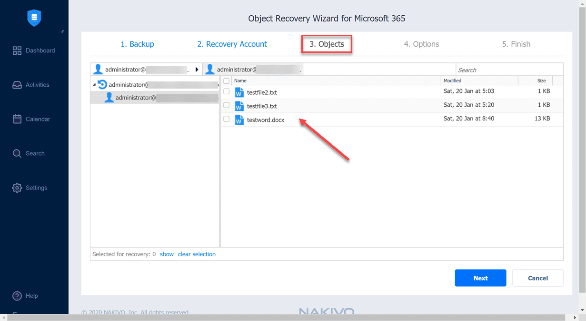Clear the current selection
This screenshot has width=586, height=321.
(x=197, y=254)
